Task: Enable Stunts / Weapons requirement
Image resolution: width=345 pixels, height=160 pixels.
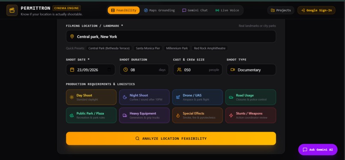Action: coord(250,115)
